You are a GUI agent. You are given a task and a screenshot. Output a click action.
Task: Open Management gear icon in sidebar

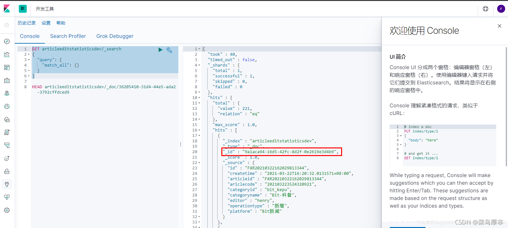[x=7, y=210]
